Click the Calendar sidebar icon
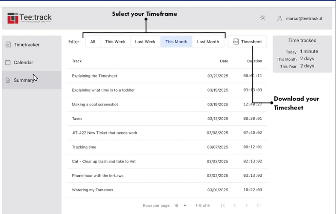 (8, 62)
